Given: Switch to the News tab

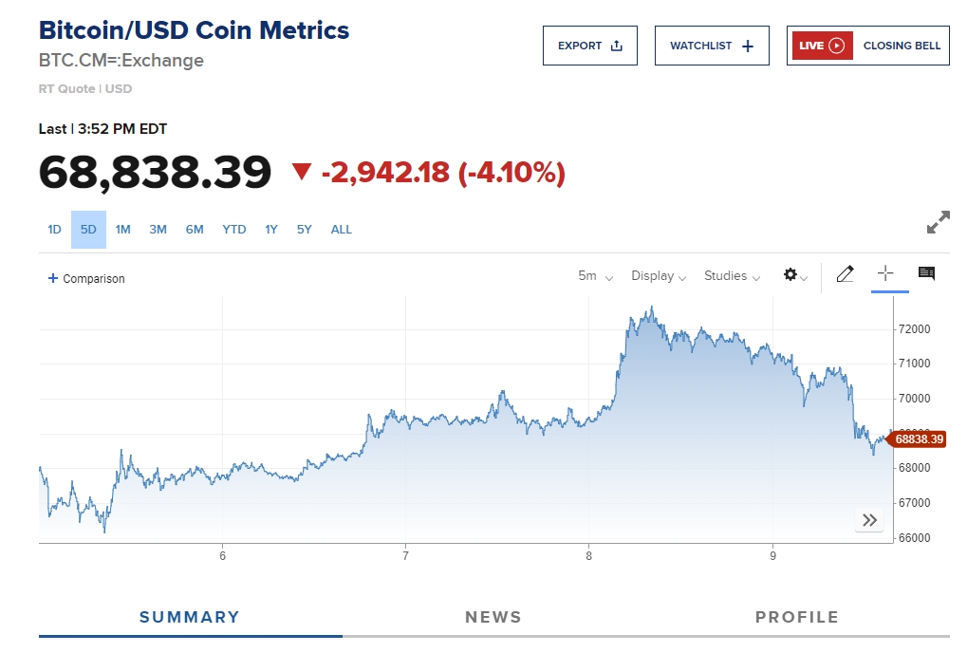Looking at the screenshot, I should (x=493, y=617).
